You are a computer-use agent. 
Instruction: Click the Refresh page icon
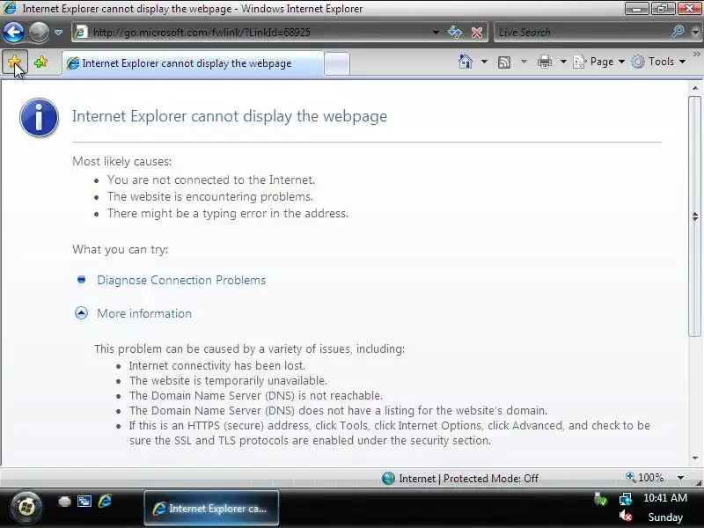point(455,33)
